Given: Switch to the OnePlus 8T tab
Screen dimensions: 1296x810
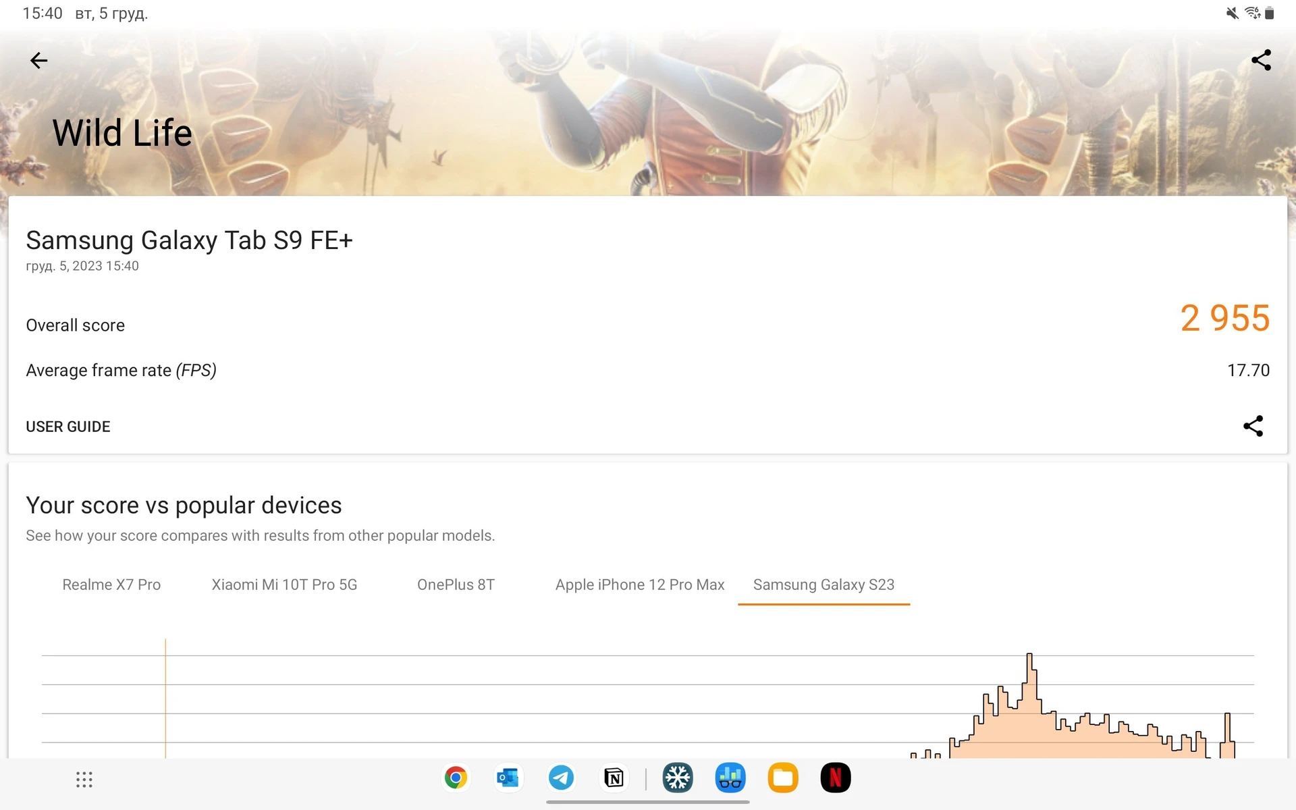Looking at the screenshot, I should point(456,585).
